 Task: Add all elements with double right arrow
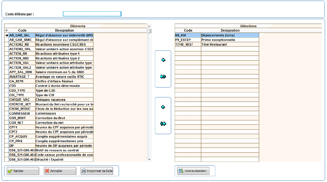point(163,77)
